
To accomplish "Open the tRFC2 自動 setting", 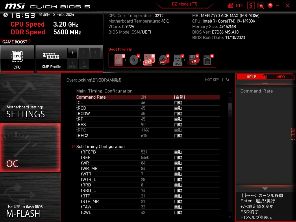I will [x=178, y=136].
